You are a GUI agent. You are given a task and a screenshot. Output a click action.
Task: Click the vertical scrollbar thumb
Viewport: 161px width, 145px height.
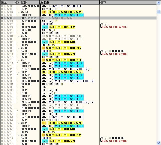coord(159,12)
